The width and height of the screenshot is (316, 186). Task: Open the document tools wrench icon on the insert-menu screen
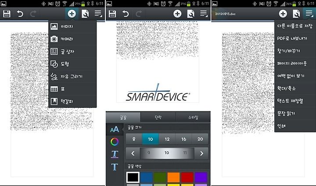point(85,14)
